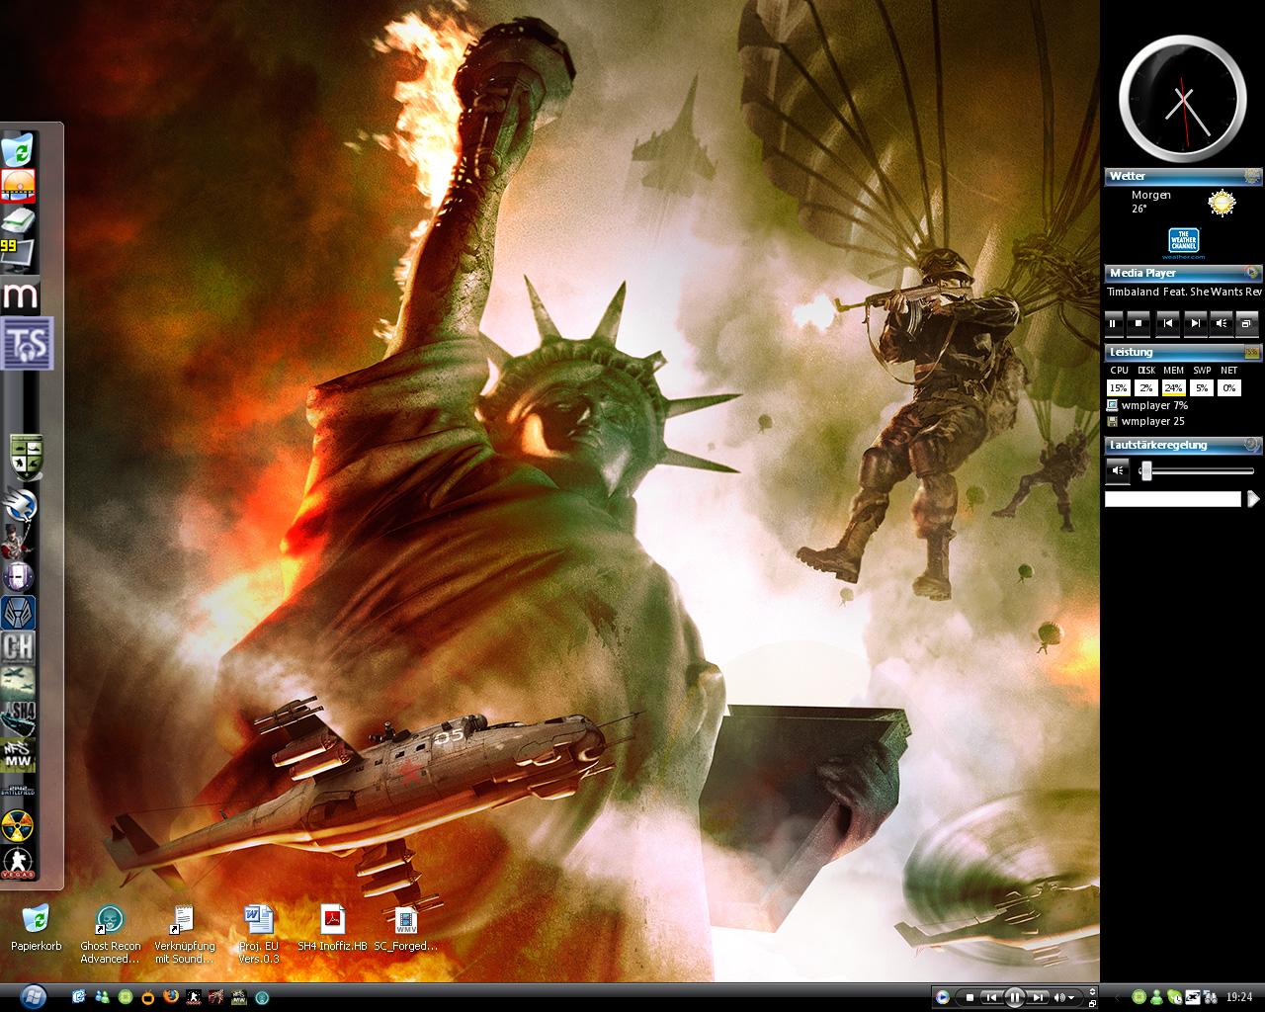The image size is (1265, 1012).
Task: Open the SC_Forged WMV video file
Action: pos(405,929)
